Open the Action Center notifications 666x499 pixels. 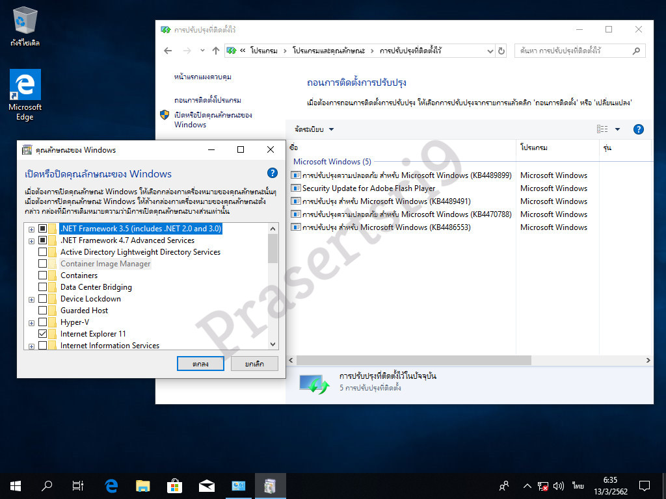[x=645, y=486]
